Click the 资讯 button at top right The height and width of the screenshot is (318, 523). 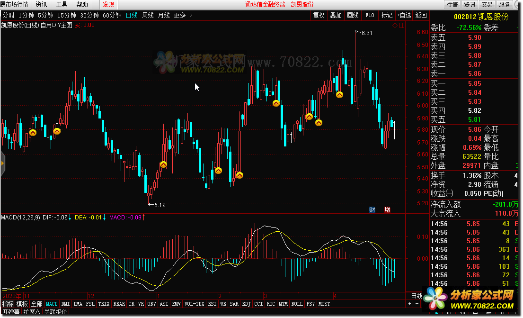(470, 4)
